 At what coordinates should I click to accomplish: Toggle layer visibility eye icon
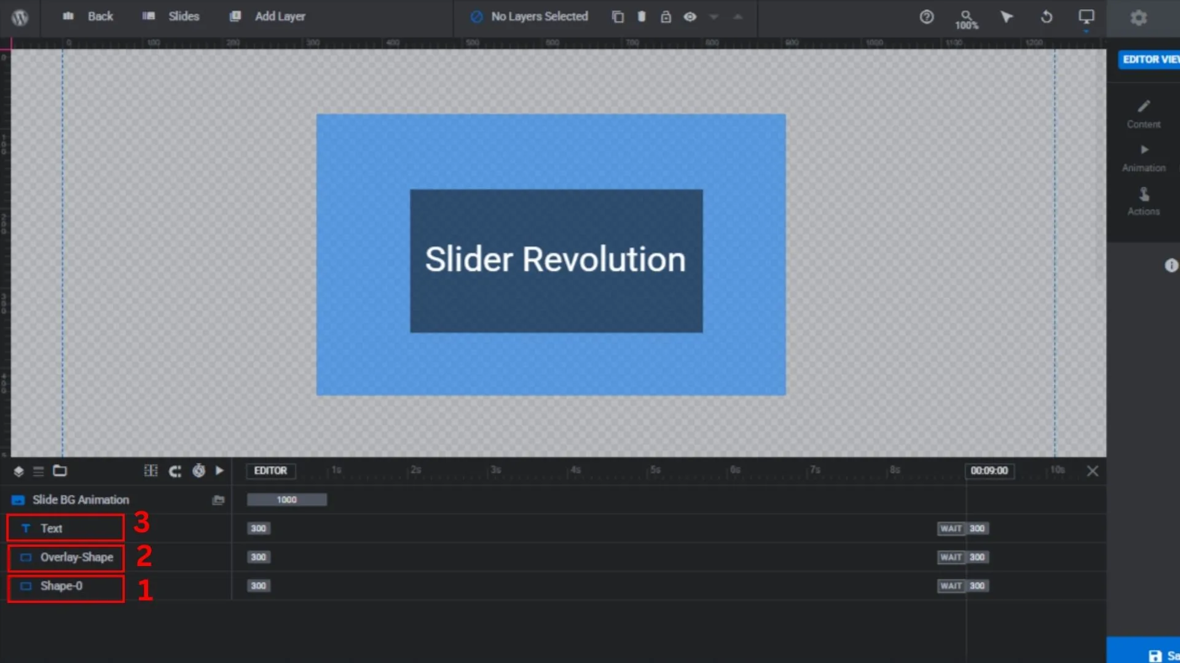coord(690,17)
